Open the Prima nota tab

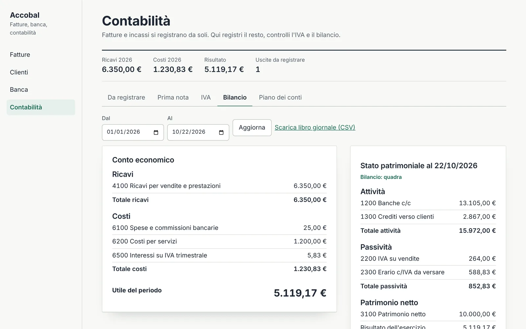pos(173,97)
